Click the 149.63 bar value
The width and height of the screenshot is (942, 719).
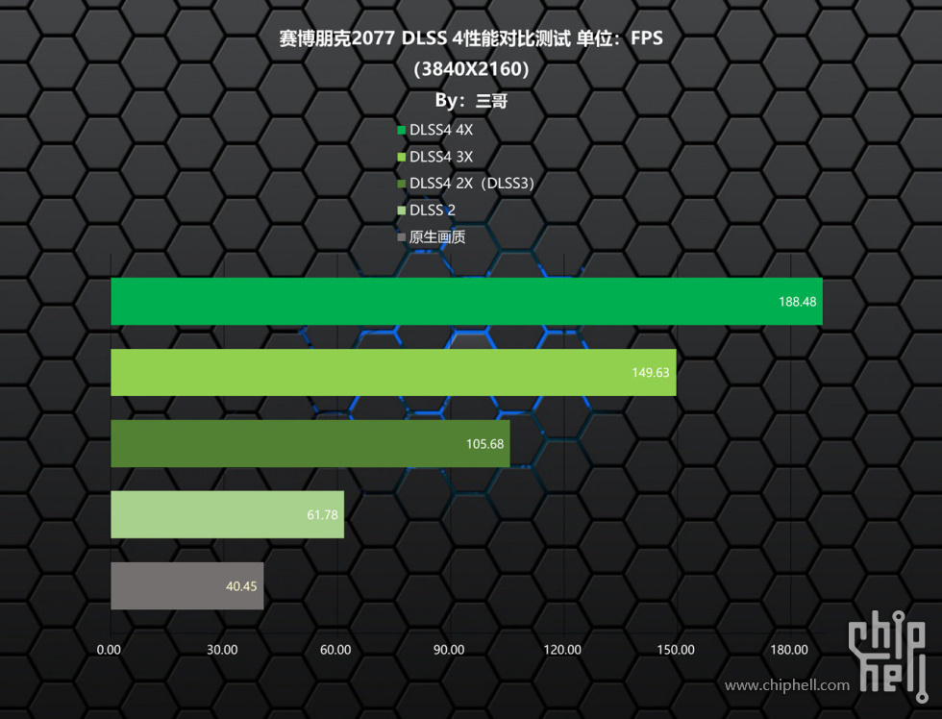point(651,373)
